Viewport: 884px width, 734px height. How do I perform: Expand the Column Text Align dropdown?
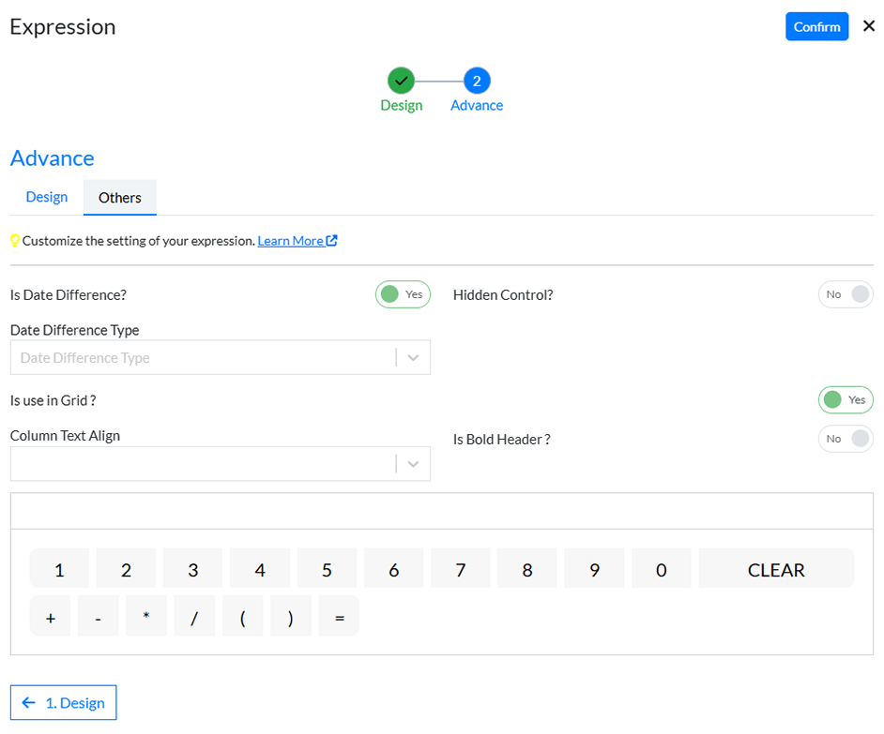[x=220, y=464]
